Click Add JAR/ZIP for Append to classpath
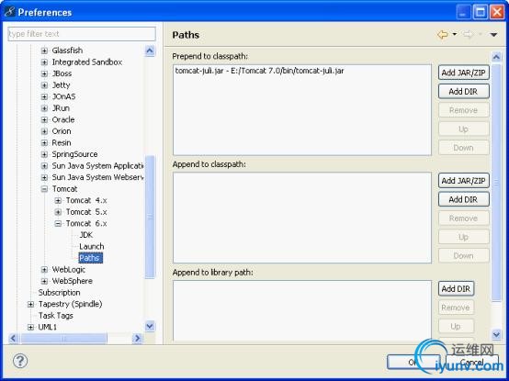Viewport: 509px width, 381px height. coord(464,181)
